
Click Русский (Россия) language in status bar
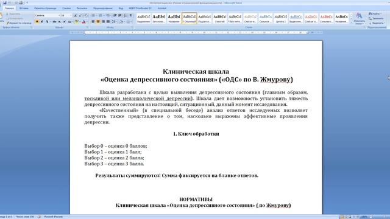click(x=53, y=217)
